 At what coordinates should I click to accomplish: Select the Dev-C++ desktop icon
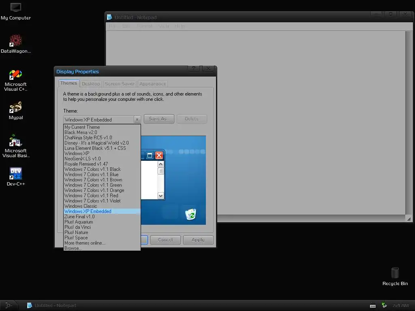16,177
